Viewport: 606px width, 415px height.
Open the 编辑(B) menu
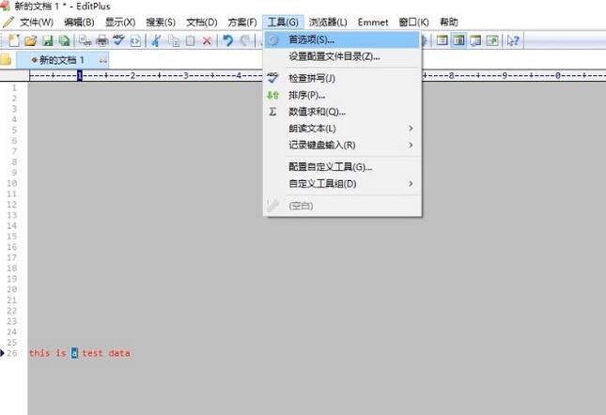(79, 22)
